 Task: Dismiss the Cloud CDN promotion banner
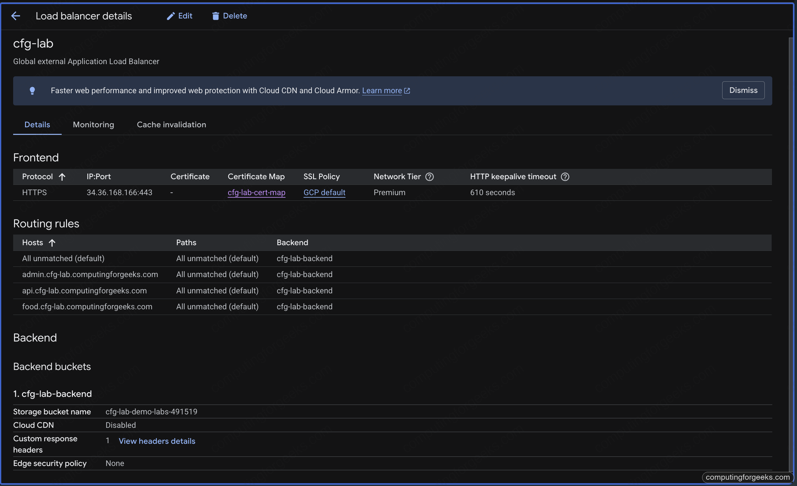point(743,90)
